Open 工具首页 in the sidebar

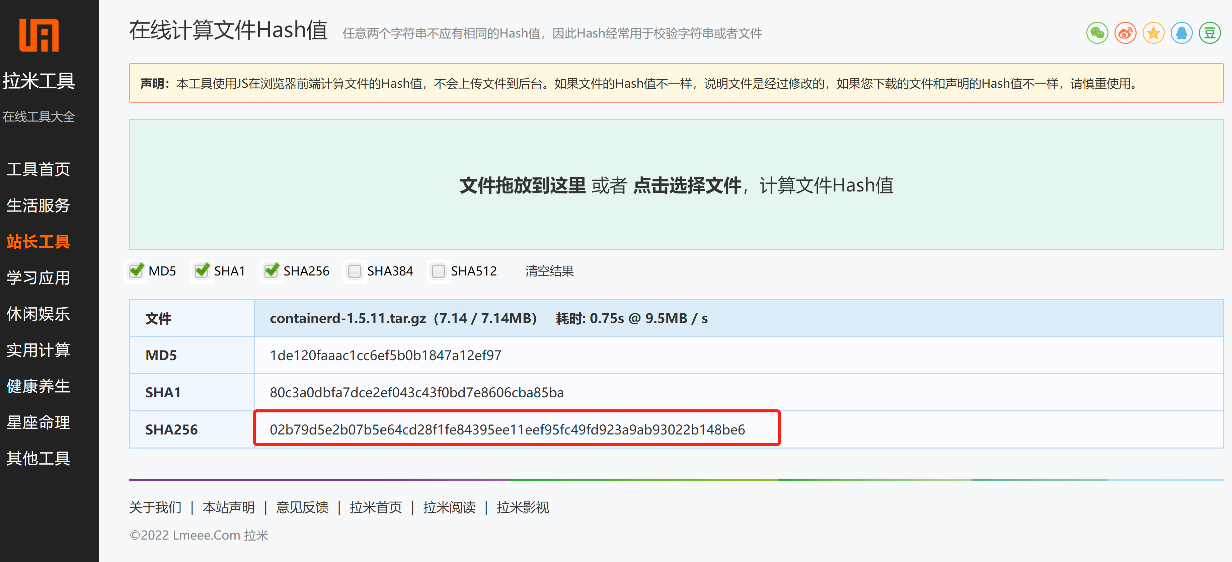coord(38,168)
